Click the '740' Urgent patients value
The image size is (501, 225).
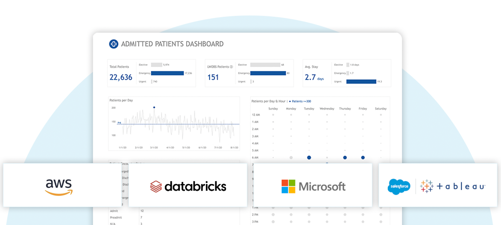155,82
